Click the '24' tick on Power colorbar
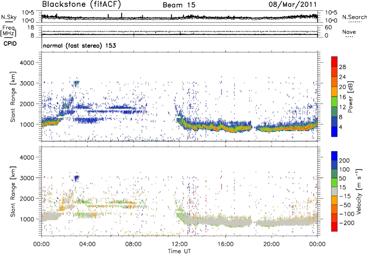 342,77
